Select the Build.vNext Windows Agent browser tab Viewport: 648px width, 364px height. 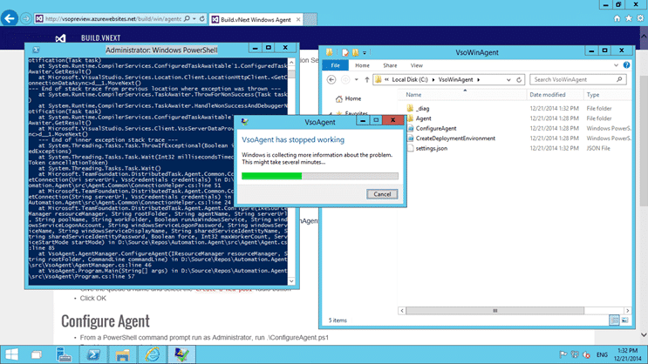pos(256,19)
